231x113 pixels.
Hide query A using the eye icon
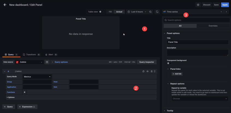pyautogui.click(x=147, y=71)
